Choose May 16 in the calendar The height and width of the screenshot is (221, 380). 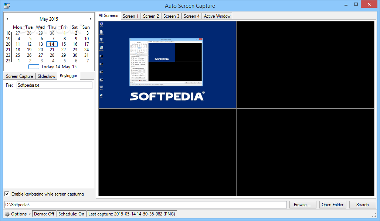click(x=75, y=44)
